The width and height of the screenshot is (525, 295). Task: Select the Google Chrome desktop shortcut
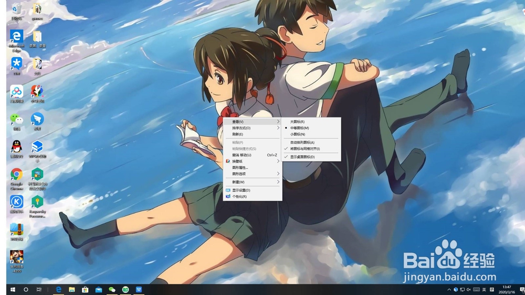tap(16, 179)
